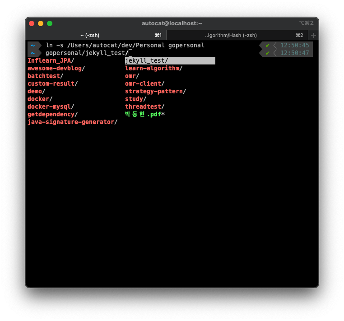The width and height of the screenshot is (344, 321).
Task: Click the tilde prompt on the ln -s line
Action: 33,46
